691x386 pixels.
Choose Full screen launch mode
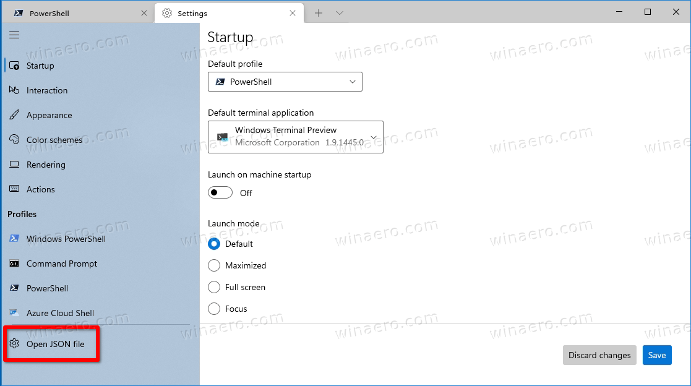[x=214, y=287]
